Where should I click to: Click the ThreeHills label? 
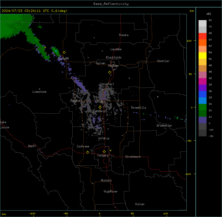(138, 108)
